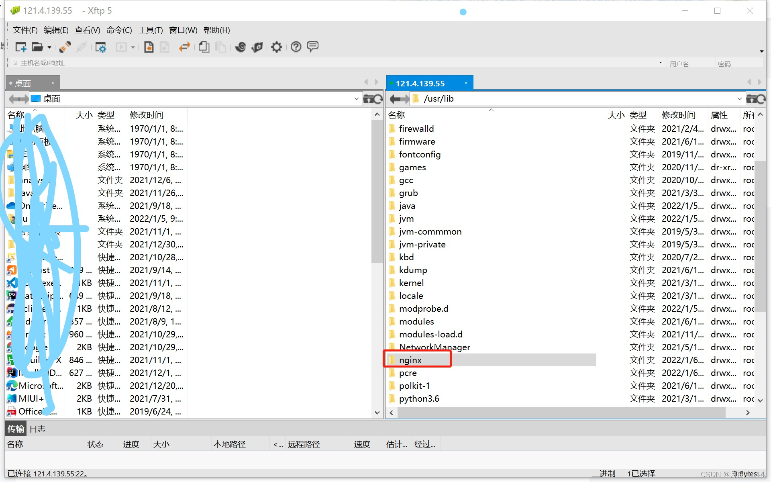
Task: Select the nginx folder in remote list
Action: pos(410,360)
